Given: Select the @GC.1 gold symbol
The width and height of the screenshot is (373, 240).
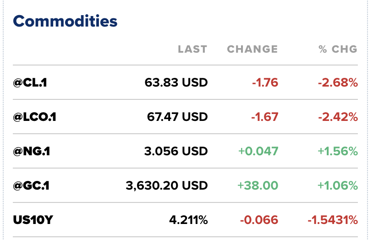Looking at the screenshot, I should tap(32, 185).
